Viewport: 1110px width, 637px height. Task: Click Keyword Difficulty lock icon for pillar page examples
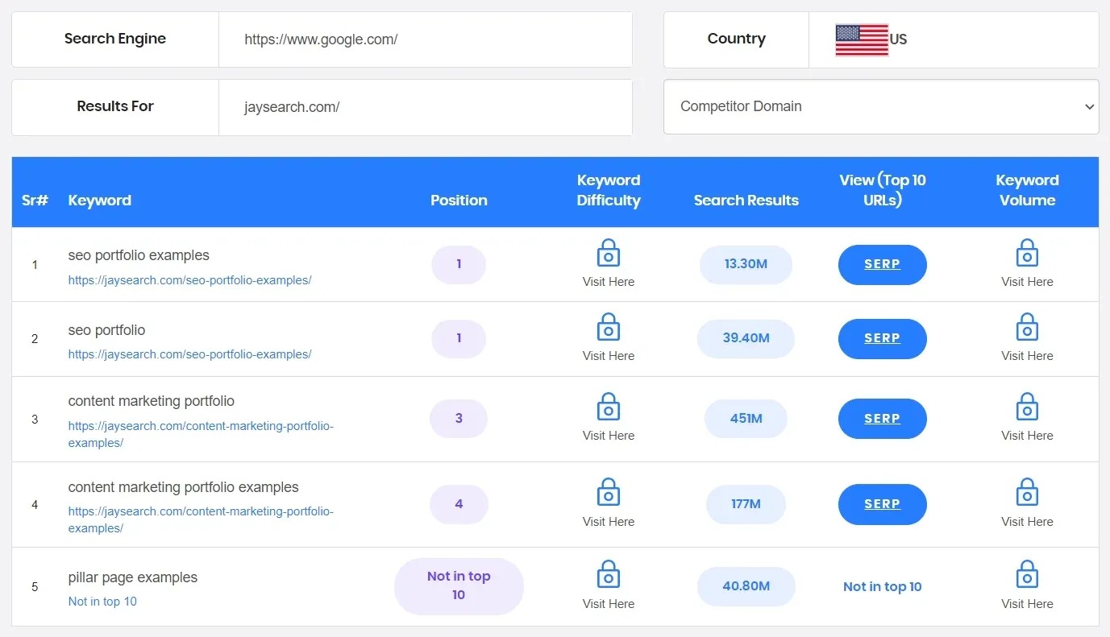pos(609,575)
